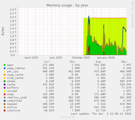This screenshot has height=120, width=135.
Task: Click the vmalloc_used legend color swatch
Action: [x=5, y=98]
